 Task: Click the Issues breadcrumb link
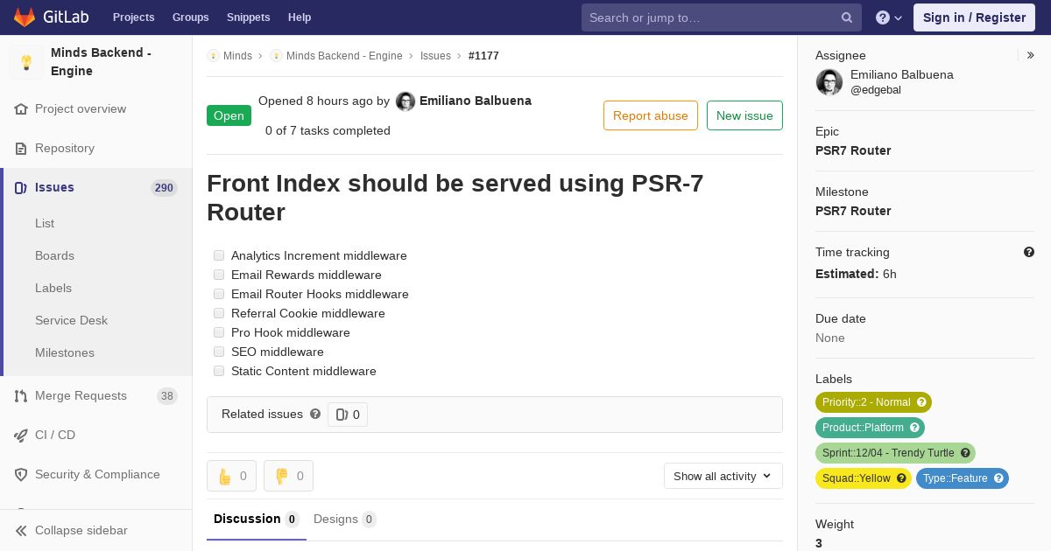pyautogui.click(x=435, y=56)
